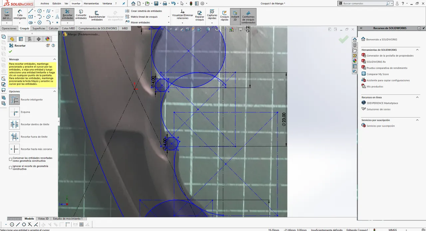Switch to Complementos de SOLIDWORKS tab

point(98,29)
